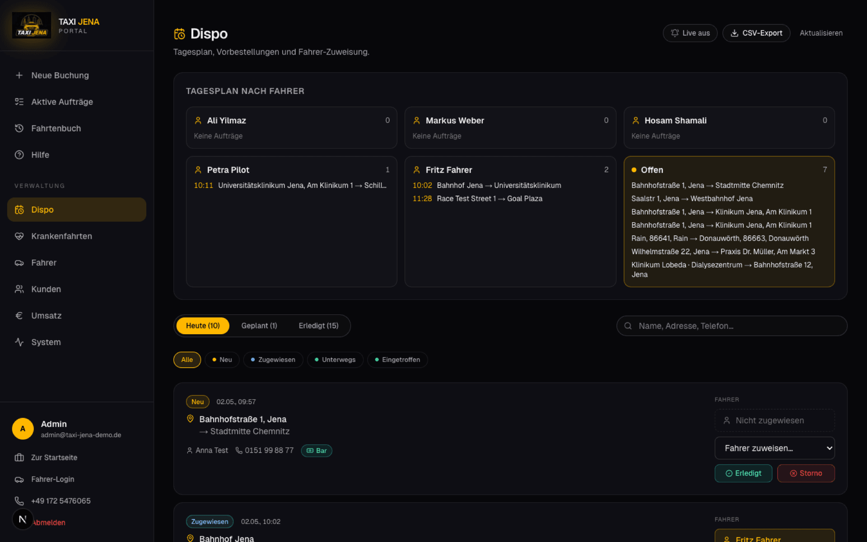Image resolution: width=867 pixels, height=542 pixels.
Task: Click the Umsatz euro icon
Action: (x=19, y=316)
